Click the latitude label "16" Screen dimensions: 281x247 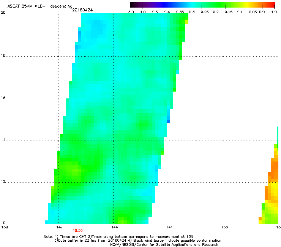[3, 98]
